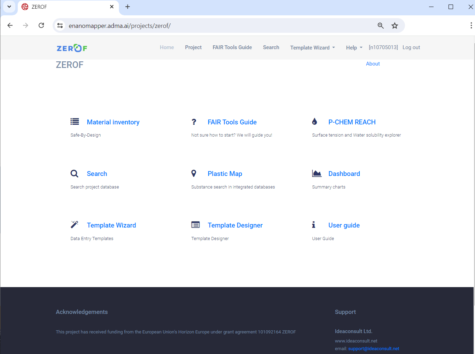
Task: Click the support@ideaconsult.net email link
Action: click(x=374, y=348)
